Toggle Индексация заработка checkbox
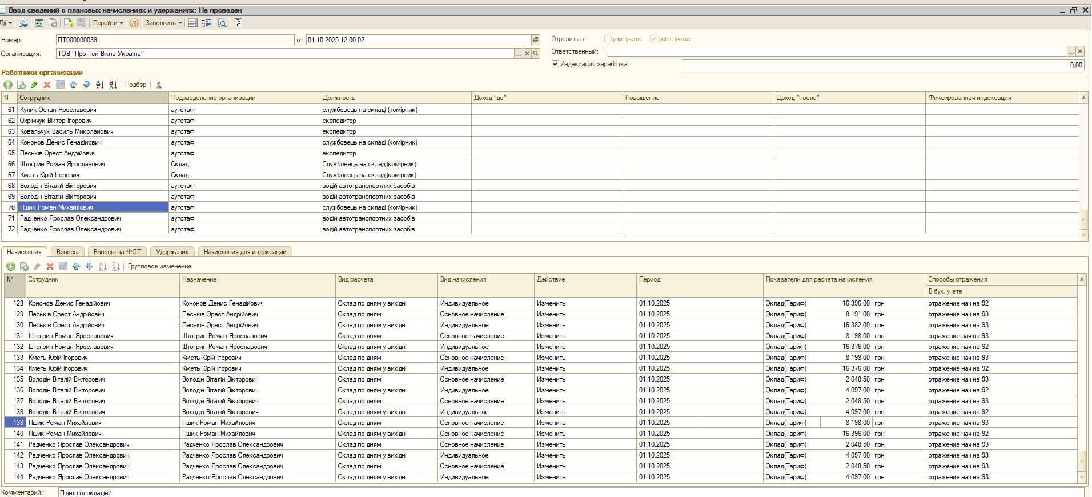This screenshot has width=1092, height=497. (555, 64)
